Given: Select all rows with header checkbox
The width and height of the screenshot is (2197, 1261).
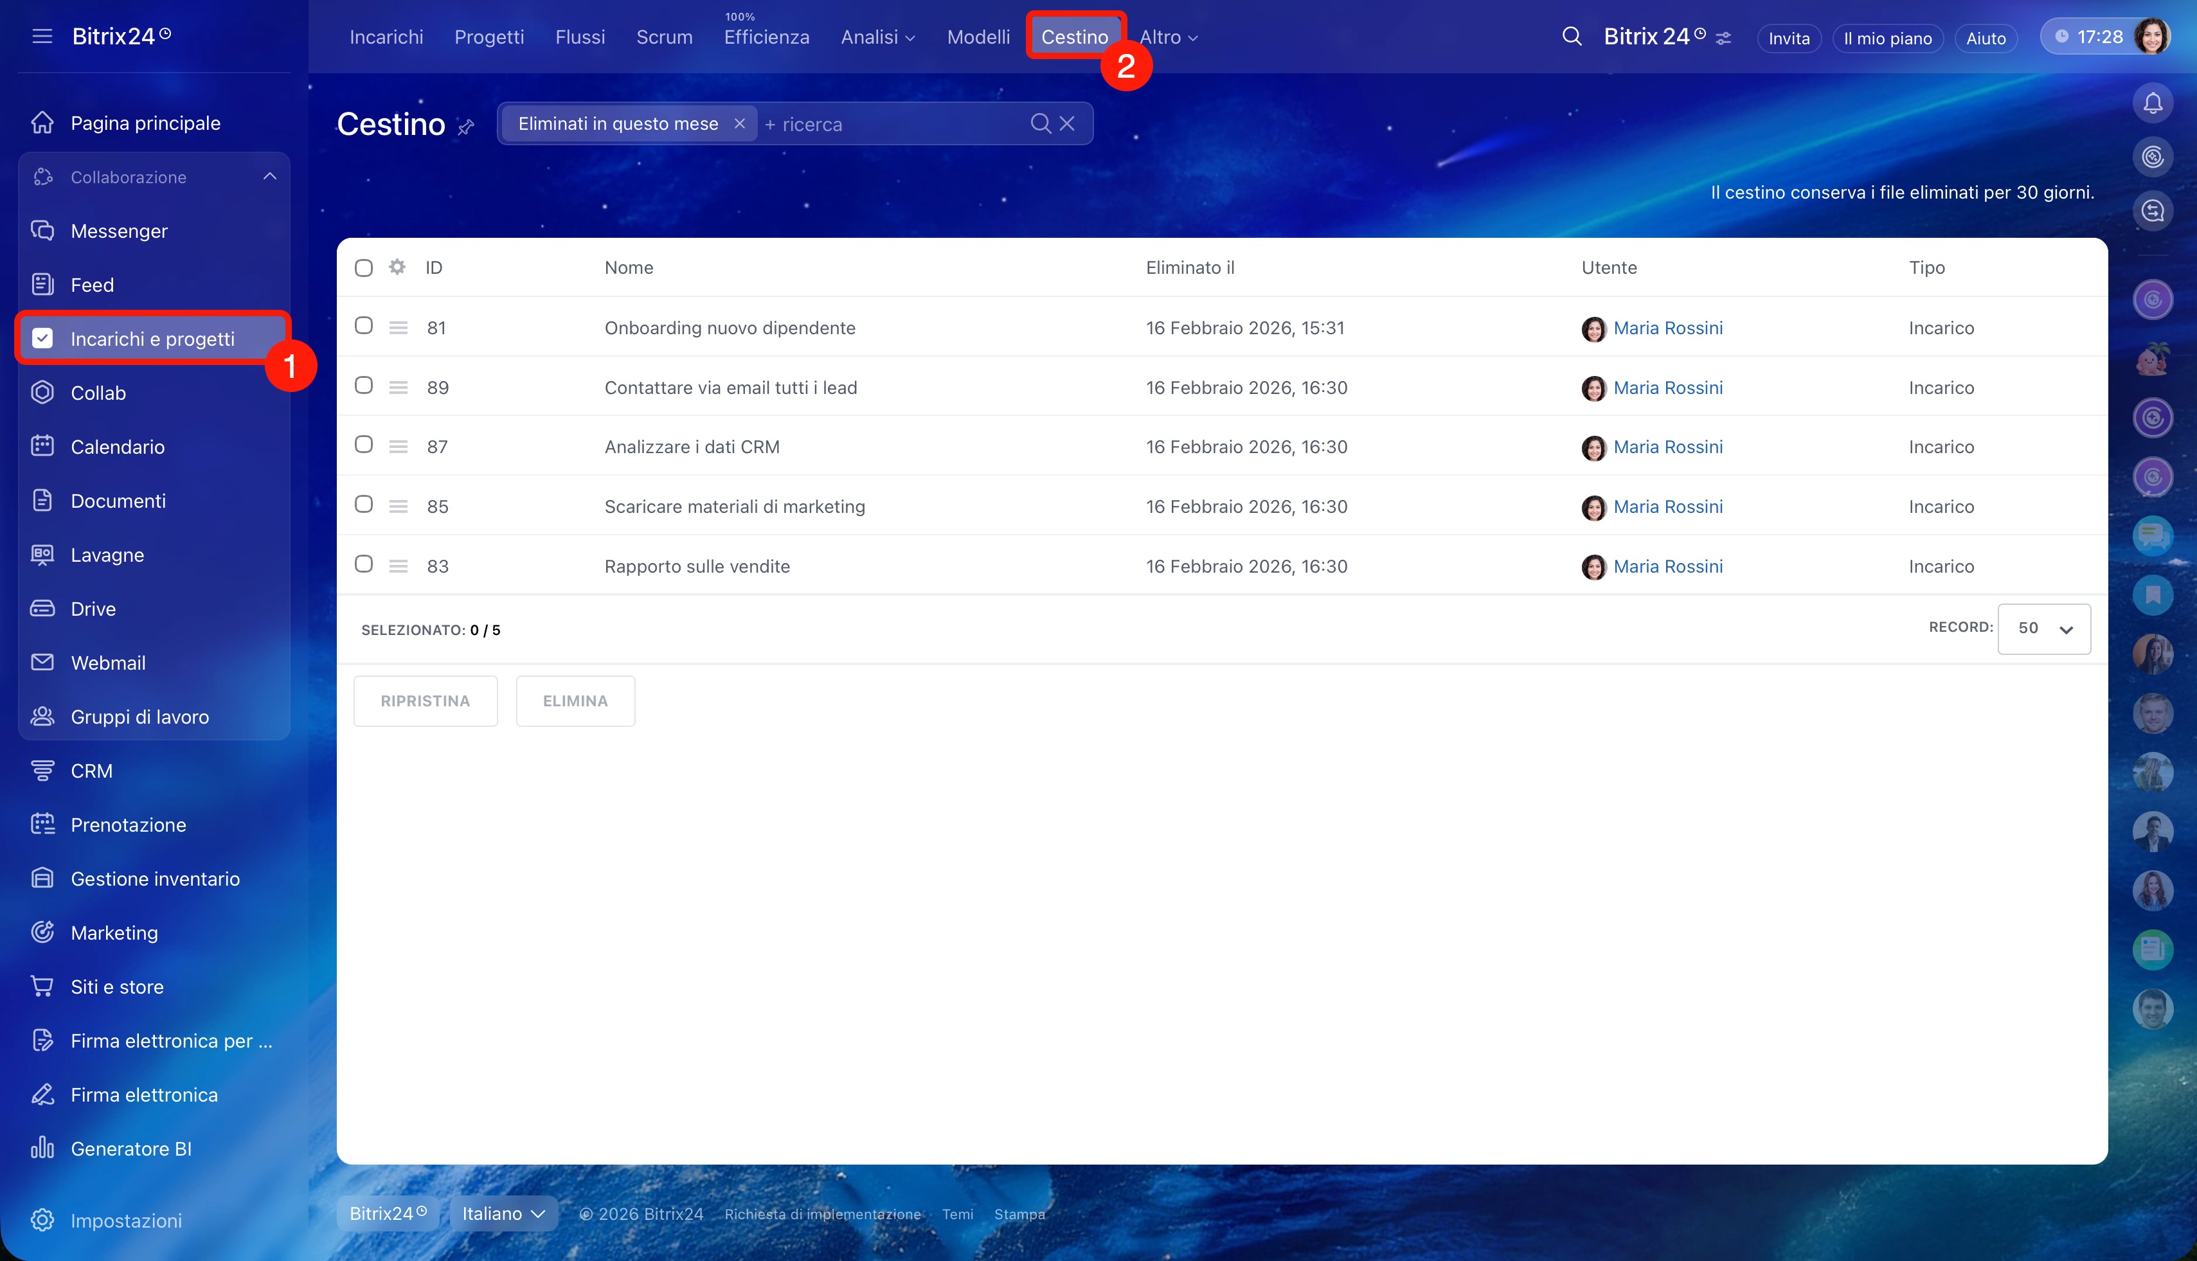Looking at the screenshot, I should coord(364,269).
